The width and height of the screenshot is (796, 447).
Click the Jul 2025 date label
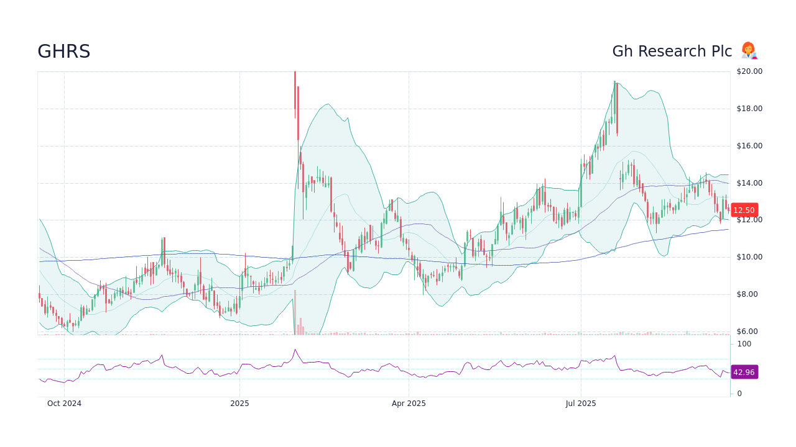click(x=581, y=404)
